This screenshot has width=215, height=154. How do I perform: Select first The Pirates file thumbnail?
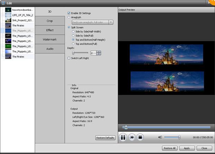coord(8,25)
